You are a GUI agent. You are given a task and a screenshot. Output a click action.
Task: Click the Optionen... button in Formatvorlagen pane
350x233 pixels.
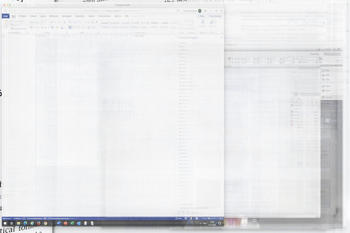[x=196, y=213]
